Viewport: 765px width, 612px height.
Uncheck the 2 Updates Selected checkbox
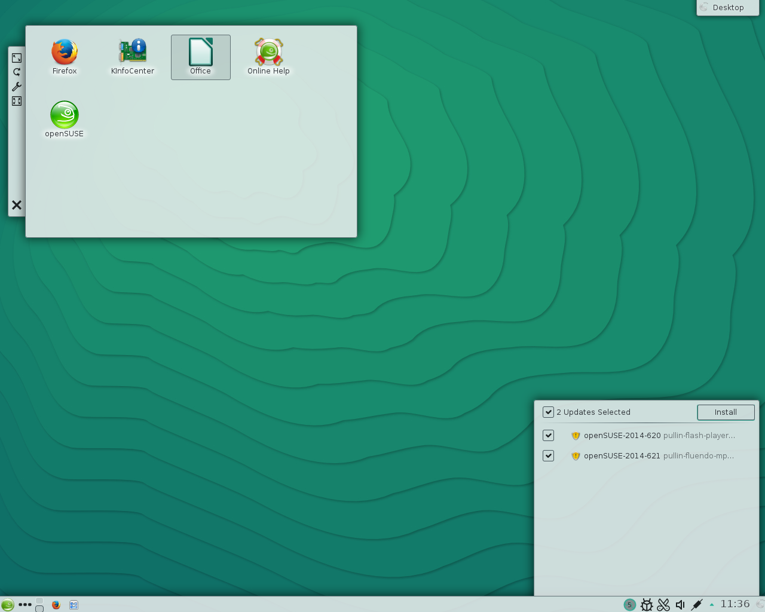click(548, 412)
